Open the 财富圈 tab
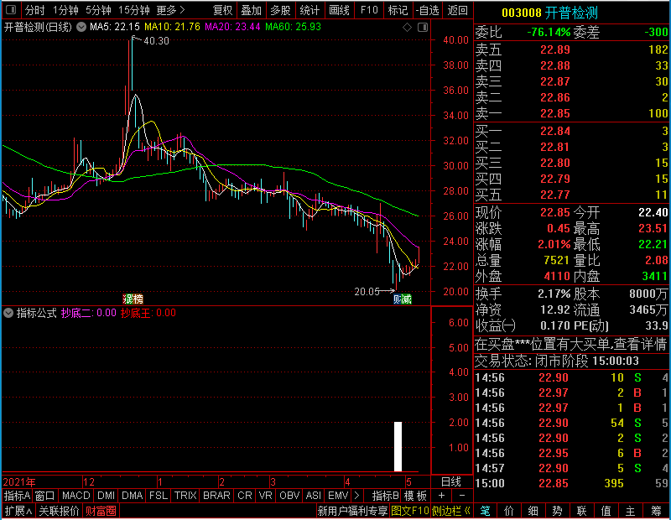This screenshot has width=671, height=520. click(101, 511)
